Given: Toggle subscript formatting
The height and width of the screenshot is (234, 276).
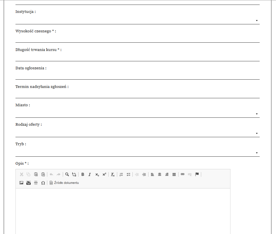Looking at the screenshot, I should click(x=97, y=174).
